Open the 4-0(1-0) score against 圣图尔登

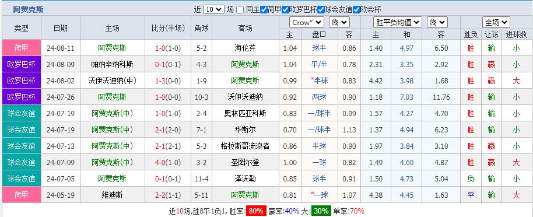point(168,162)
